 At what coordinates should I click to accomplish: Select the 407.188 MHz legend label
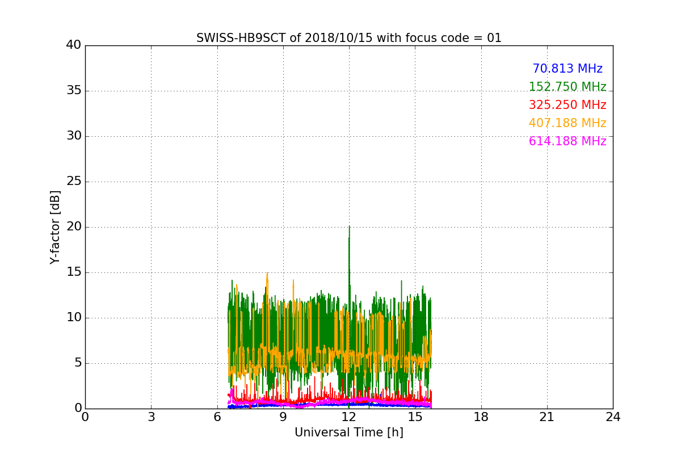[x=567, y=123]
